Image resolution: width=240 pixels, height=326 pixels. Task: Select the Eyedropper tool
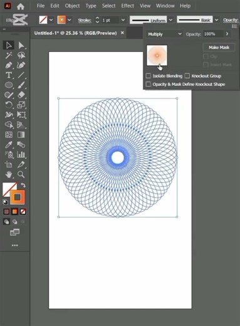(x=9, y=145)
